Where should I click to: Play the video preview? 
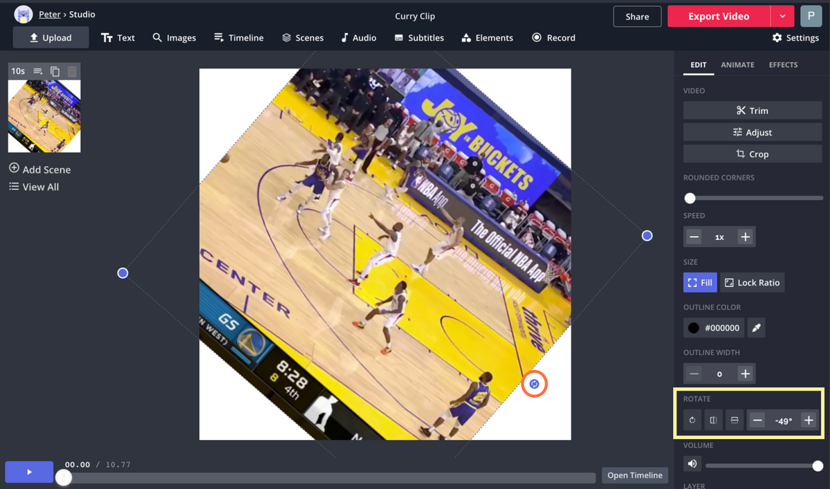coord(29,472)
